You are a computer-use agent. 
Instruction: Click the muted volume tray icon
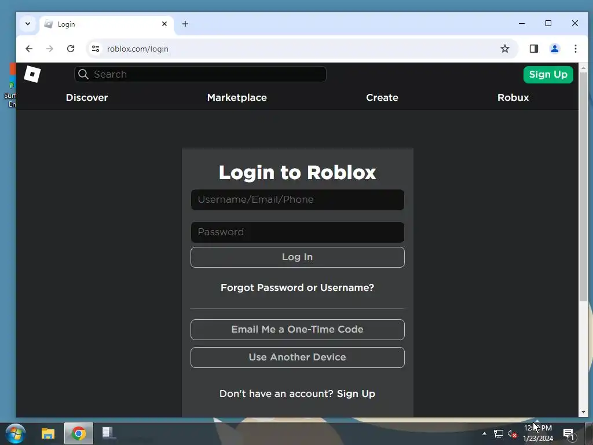(513, 433)
